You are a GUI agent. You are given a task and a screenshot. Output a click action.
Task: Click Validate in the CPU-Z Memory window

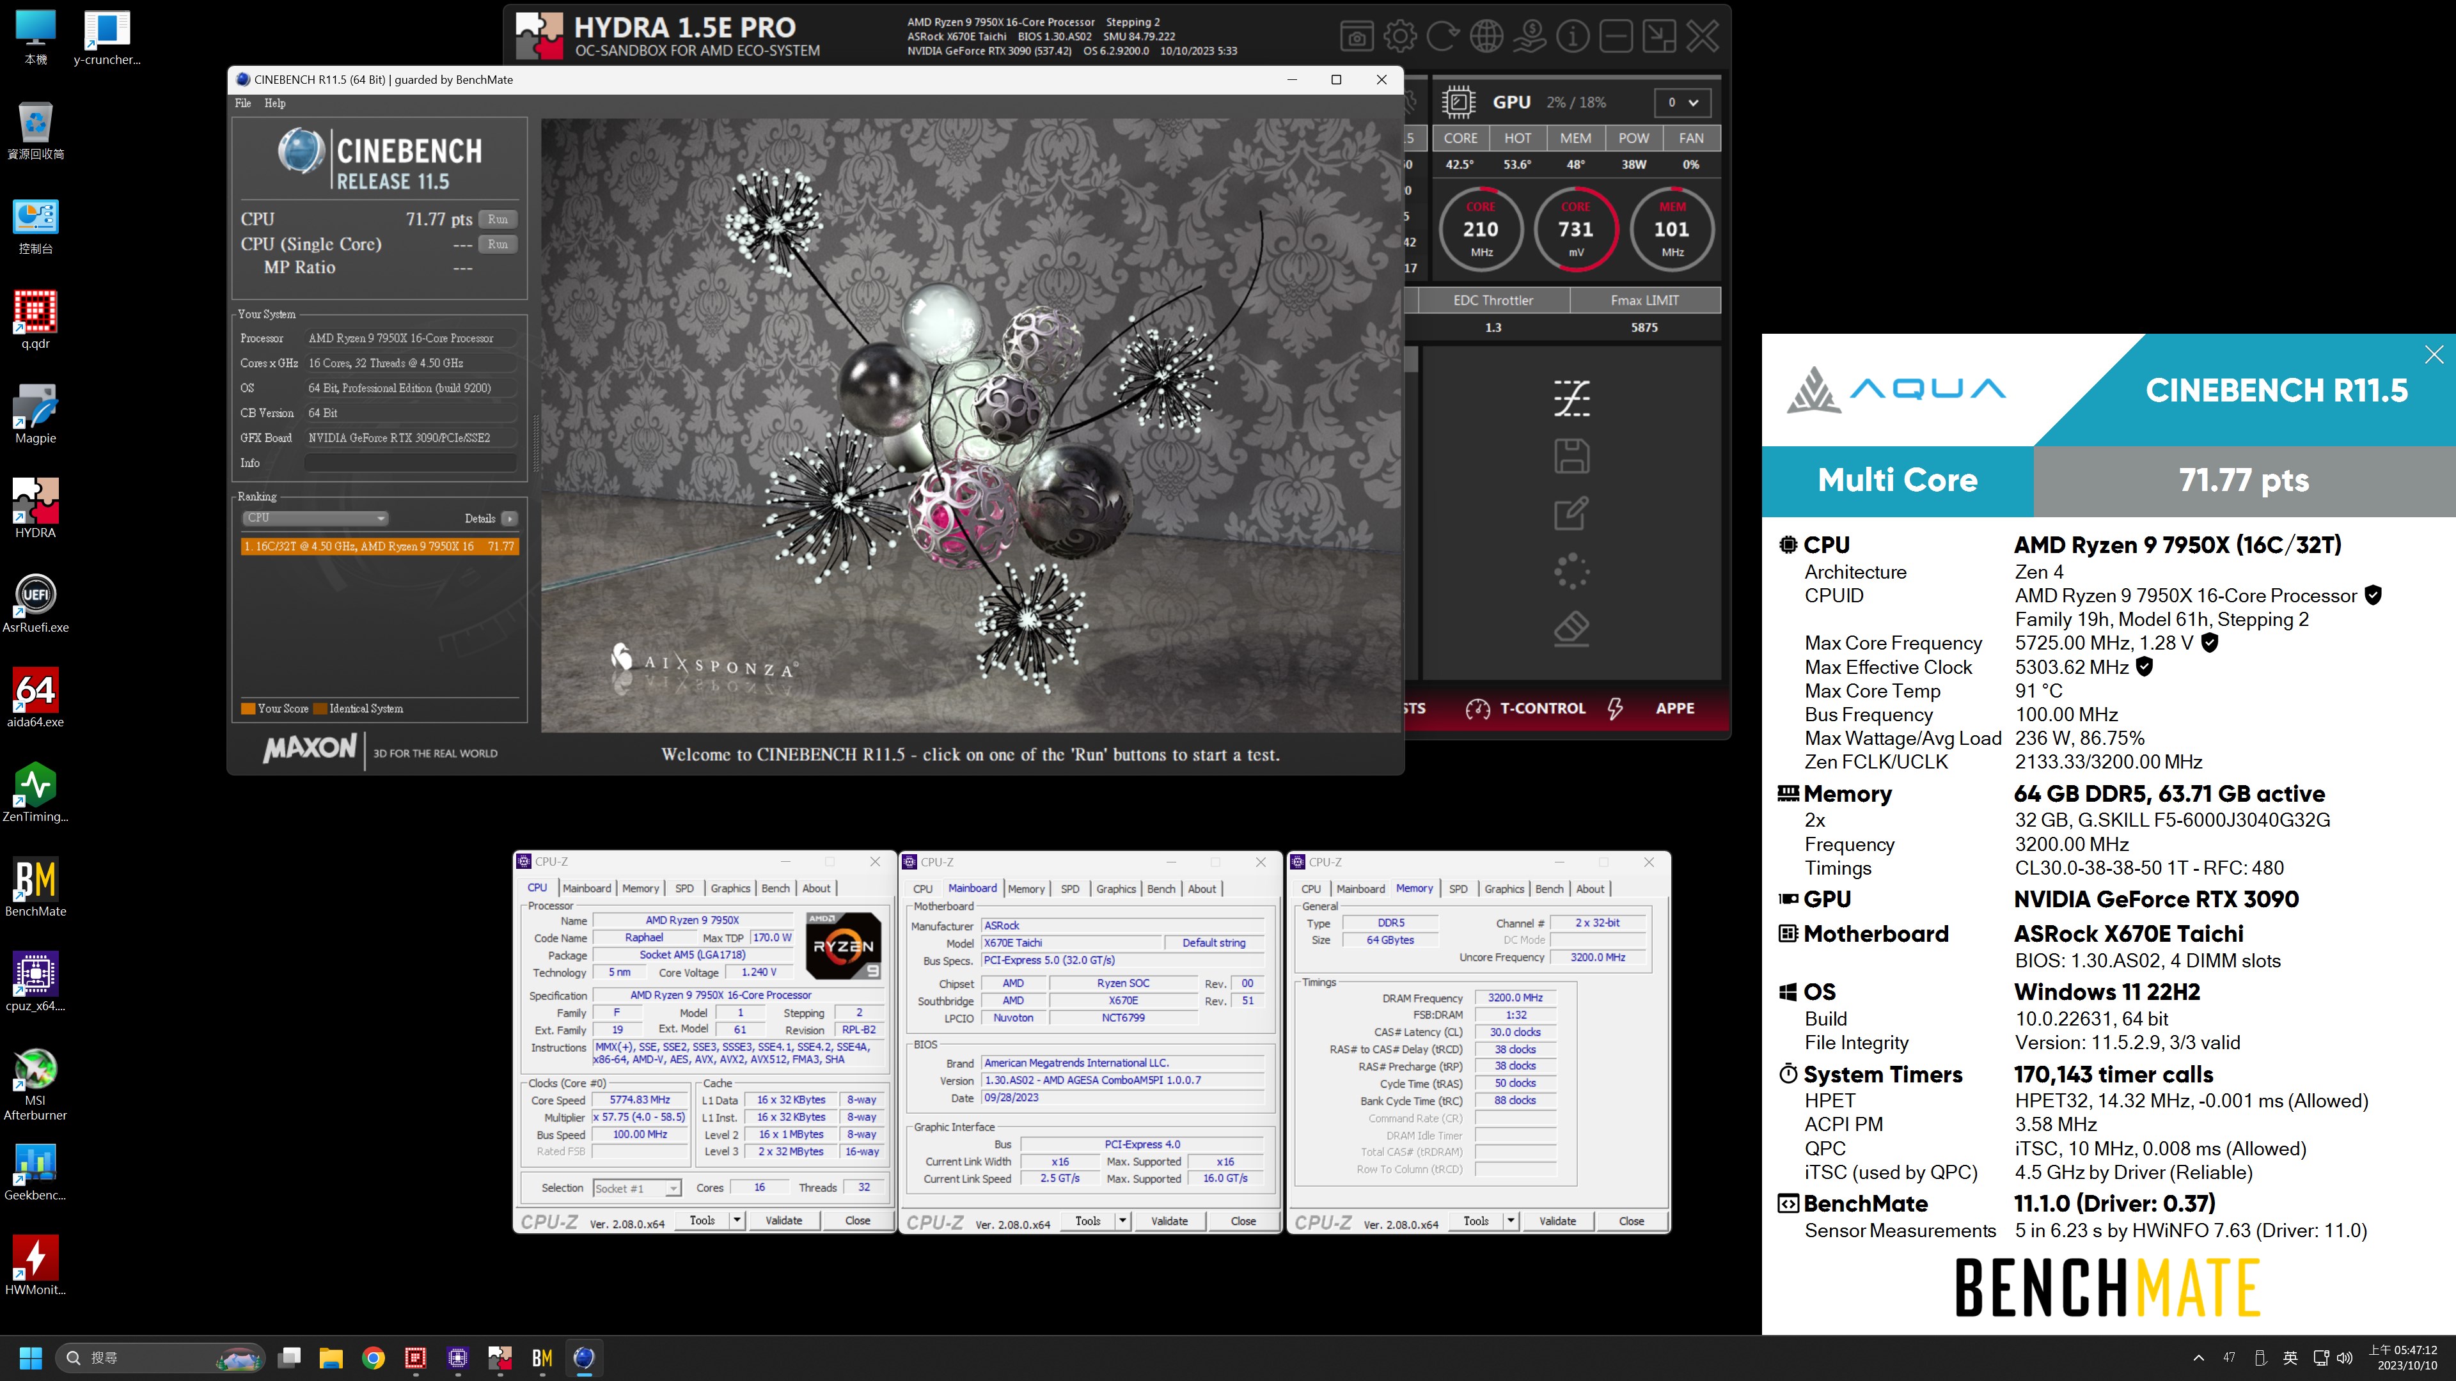click(1558, 1221)
